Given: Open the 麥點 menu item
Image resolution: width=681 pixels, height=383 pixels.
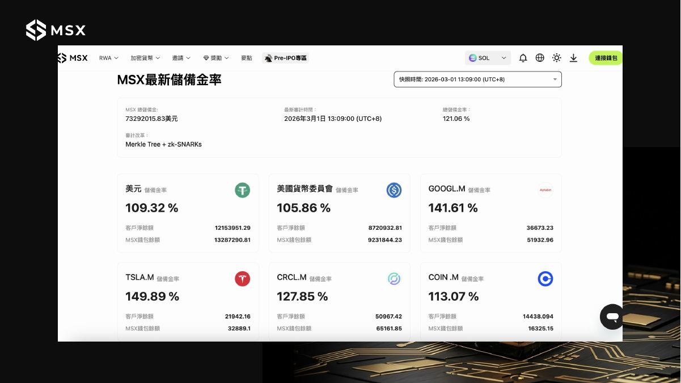Looking at the screenshot, I should [x=247, y=58].
